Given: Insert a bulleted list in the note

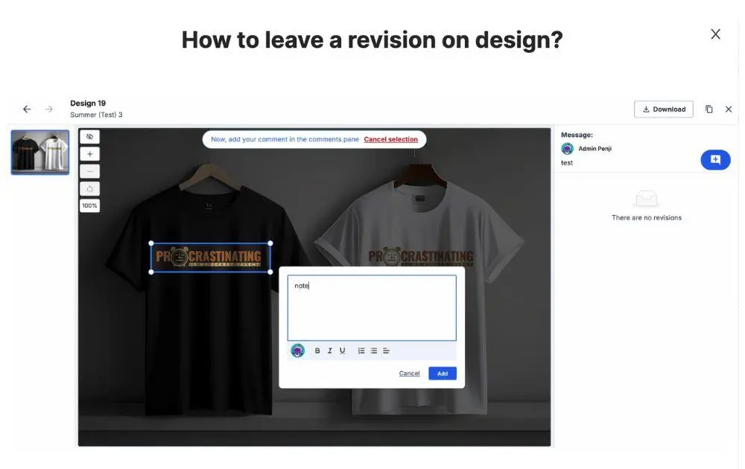Looking at the screenshot, I should coord(374,351).
